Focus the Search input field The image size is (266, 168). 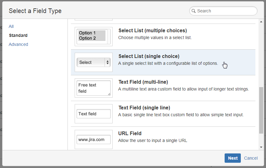click(226, 11)
